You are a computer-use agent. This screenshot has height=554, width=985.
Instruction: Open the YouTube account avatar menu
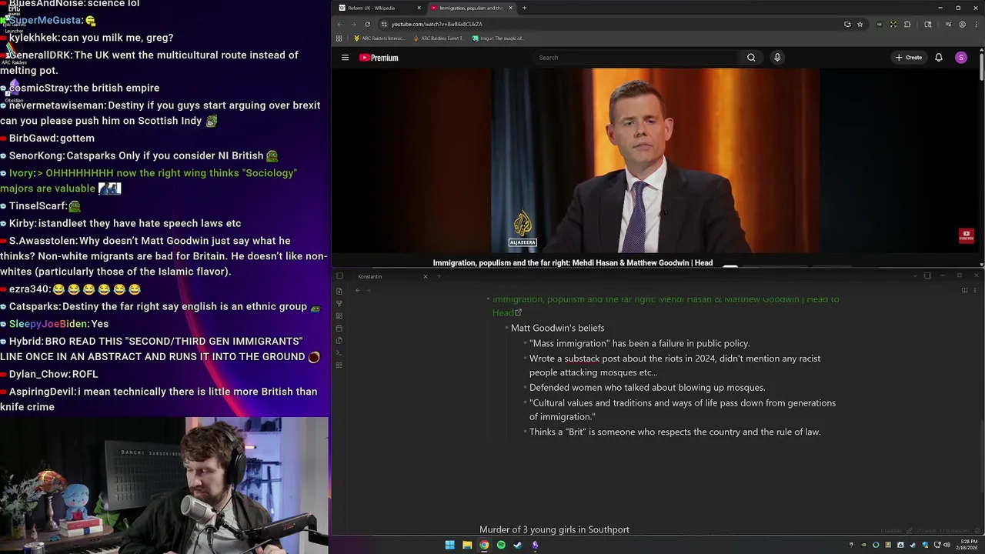[961, 58]
